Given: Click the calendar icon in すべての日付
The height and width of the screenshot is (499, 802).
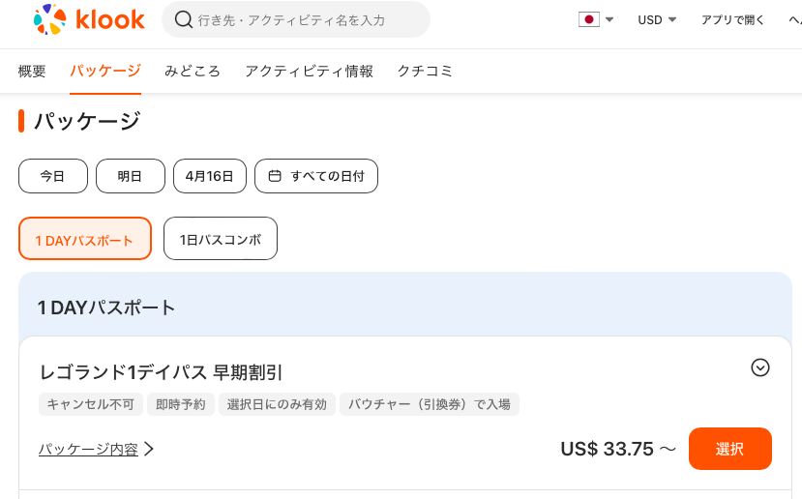Looking at the screenshot, I should point(275,176).
